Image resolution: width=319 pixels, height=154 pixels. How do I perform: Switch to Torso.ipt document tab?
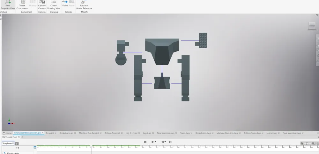(50, 133)
